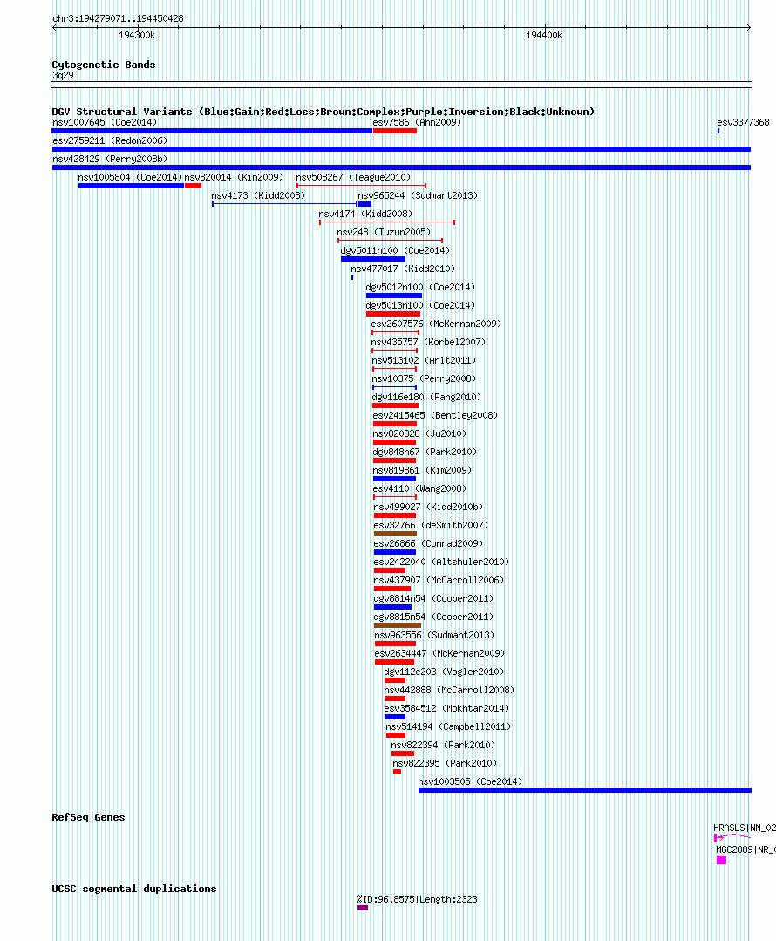The width and height of the screenshot is (776, 941).
Task: Click nsv1005804 (Coe2014) blue gain bar
Action: 131,186
